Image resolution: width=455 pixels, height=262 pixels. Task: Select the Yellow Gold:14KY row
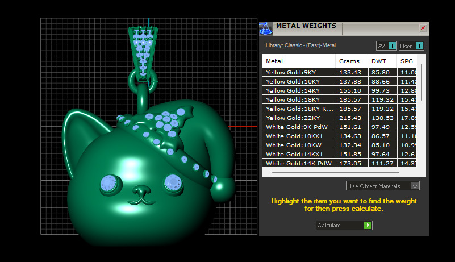click(x=340, y=90)
